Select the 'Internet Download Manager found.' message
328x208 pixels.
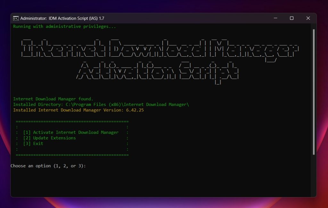coord(53,99)
